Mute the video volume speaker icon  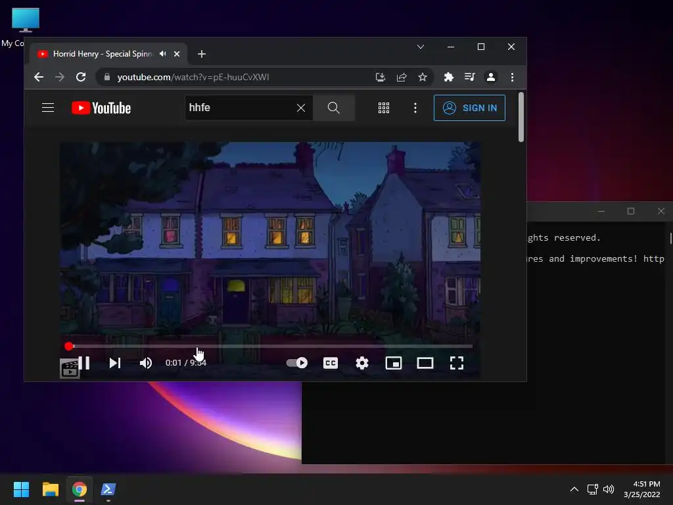coord(146,363)
